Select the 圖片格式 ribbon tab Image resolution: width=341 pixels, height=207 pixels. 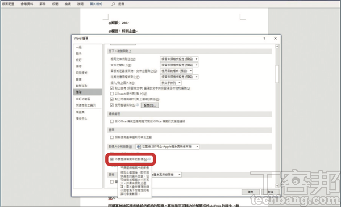96,4
